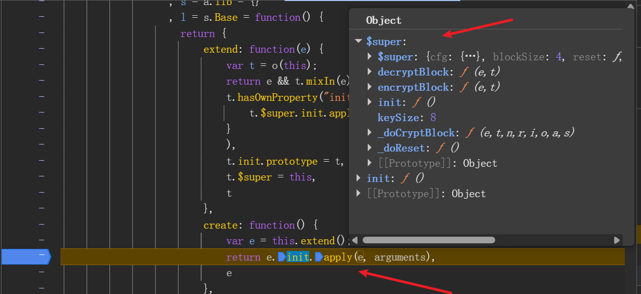Expand the bottom outer init function entry

[359, 178]
